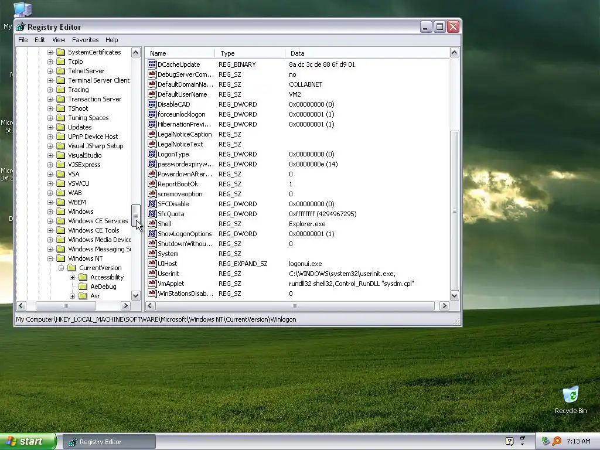This screenshot has height=450, width=600.
Task: Click the values pane vertical scroll thumb
Action: (454, 210)
